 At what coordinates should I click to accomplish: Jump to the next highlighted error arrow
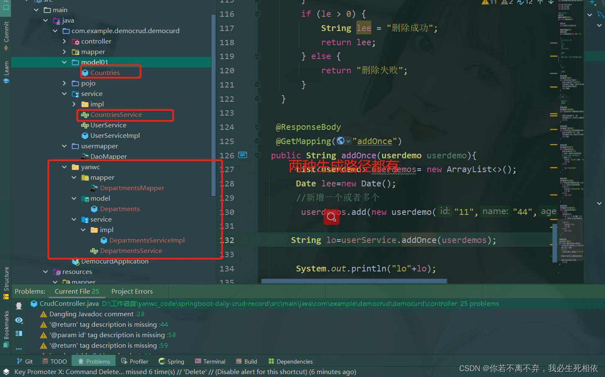[551, 2]
